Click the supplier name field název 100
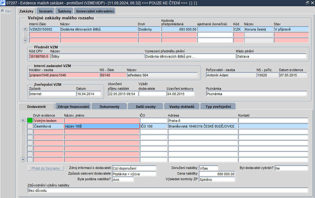 click(x=102, y=126)
